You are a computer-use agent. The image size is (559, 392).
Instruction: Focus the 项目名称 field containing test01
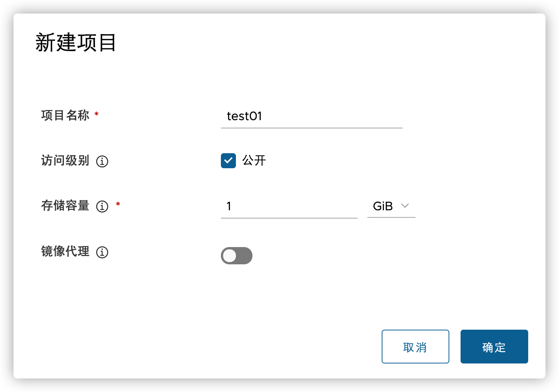click(x=312, y=116)
